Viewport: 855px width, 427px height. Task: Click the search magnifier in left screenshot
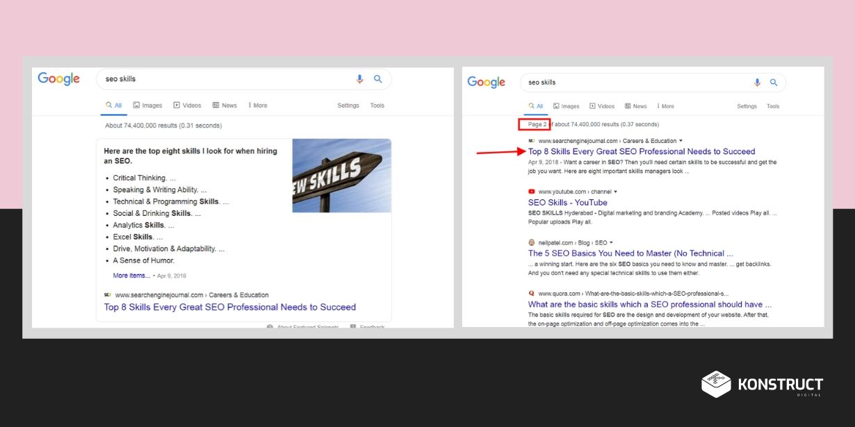click(378, 79)
